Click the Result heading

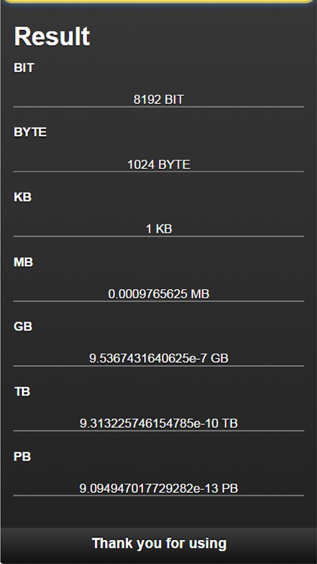pyautogui.click(x=52, y=37)
